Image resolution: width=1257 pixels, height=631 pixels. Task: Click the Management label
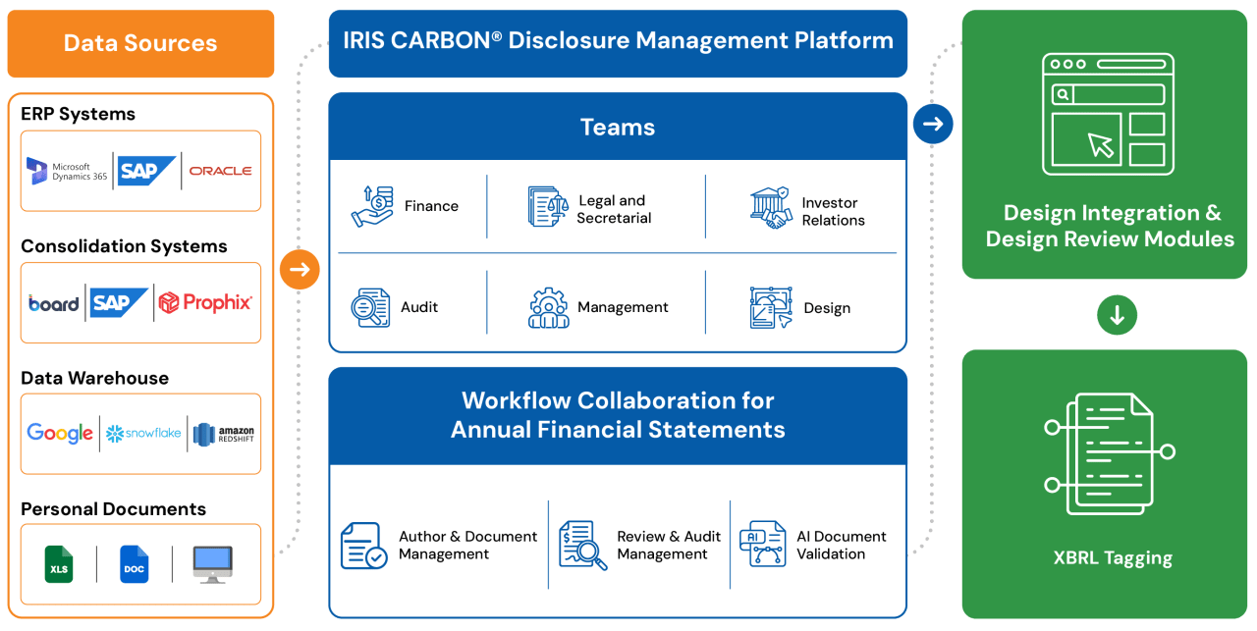point(623,307)
